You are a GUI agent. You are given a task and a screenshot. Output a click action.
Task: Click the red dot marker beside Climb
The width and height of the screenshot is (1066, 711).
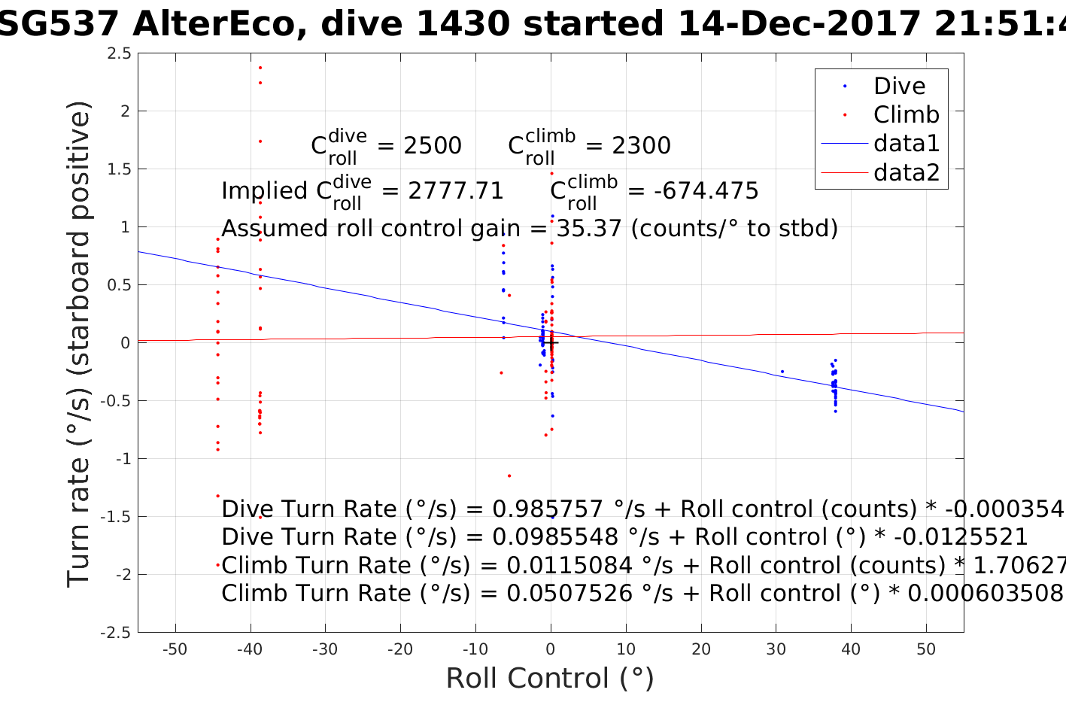[x=845, y=115]
